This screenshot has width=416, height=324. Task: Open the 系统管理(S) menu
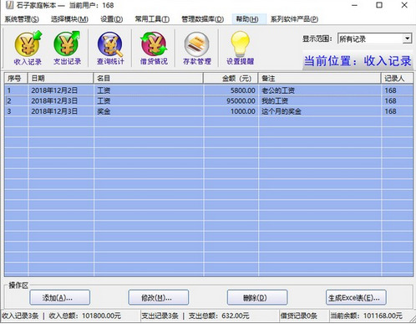click(x=22, y=19)
